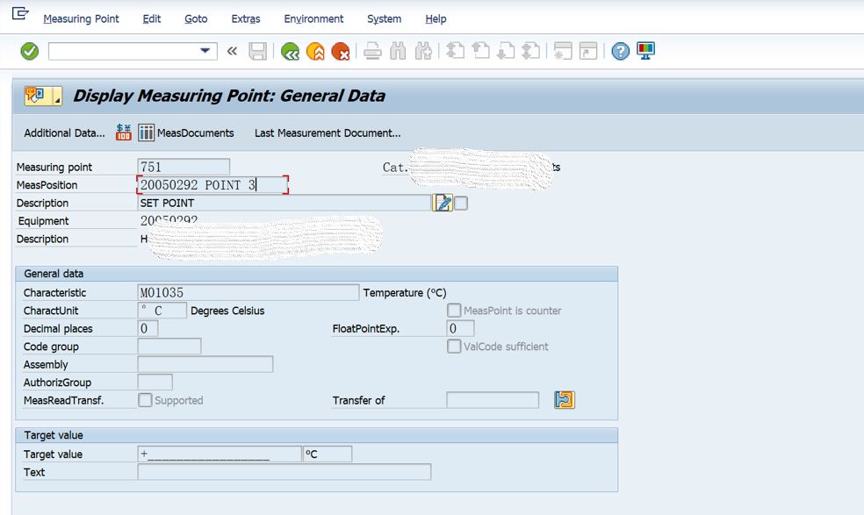Click the Customize Local Layout monitor icon
The image size is (864, 515).
coord(645,51)
